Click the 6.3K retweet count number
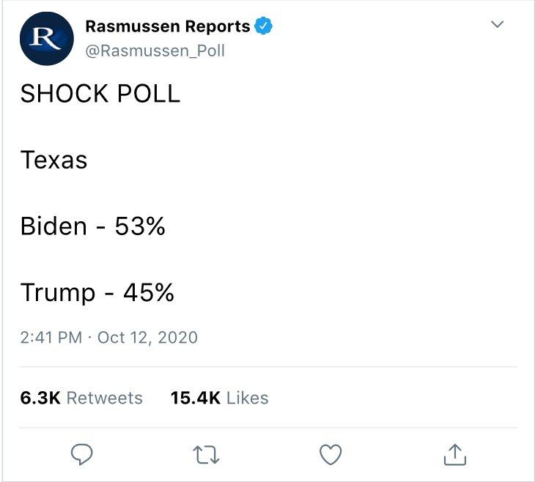535x482 pixels. (x=40, y=398)
